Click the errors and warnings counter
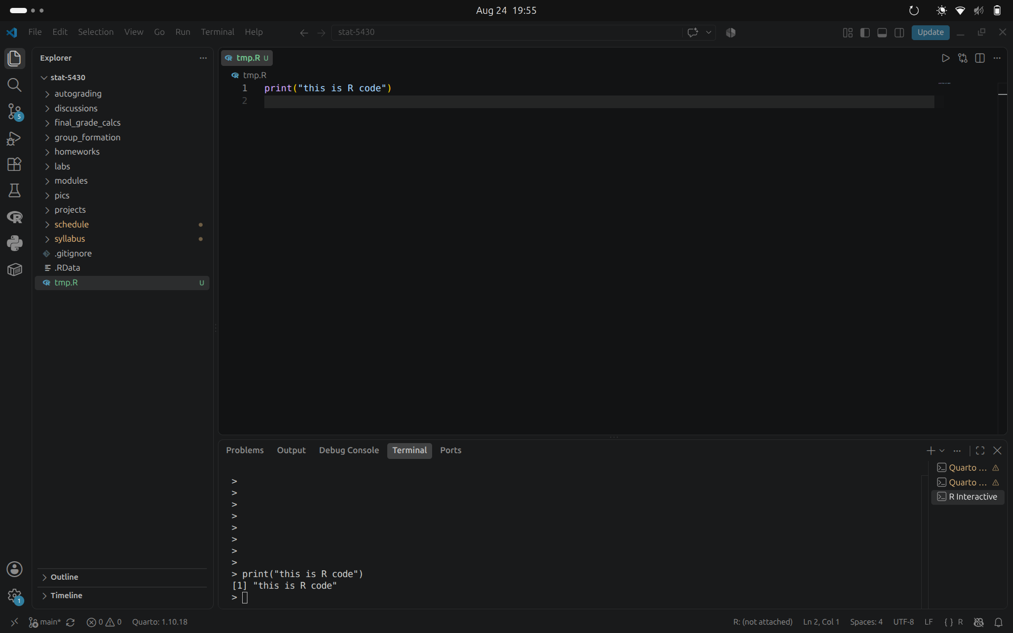This screenshot has height=633, width=1013. 104,622
